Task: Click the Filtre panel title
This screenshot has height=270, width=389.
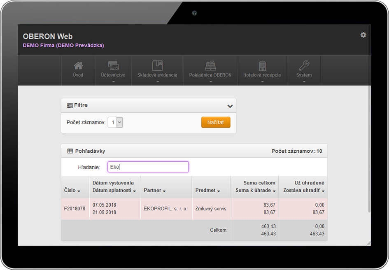Action: click(81, 105)
